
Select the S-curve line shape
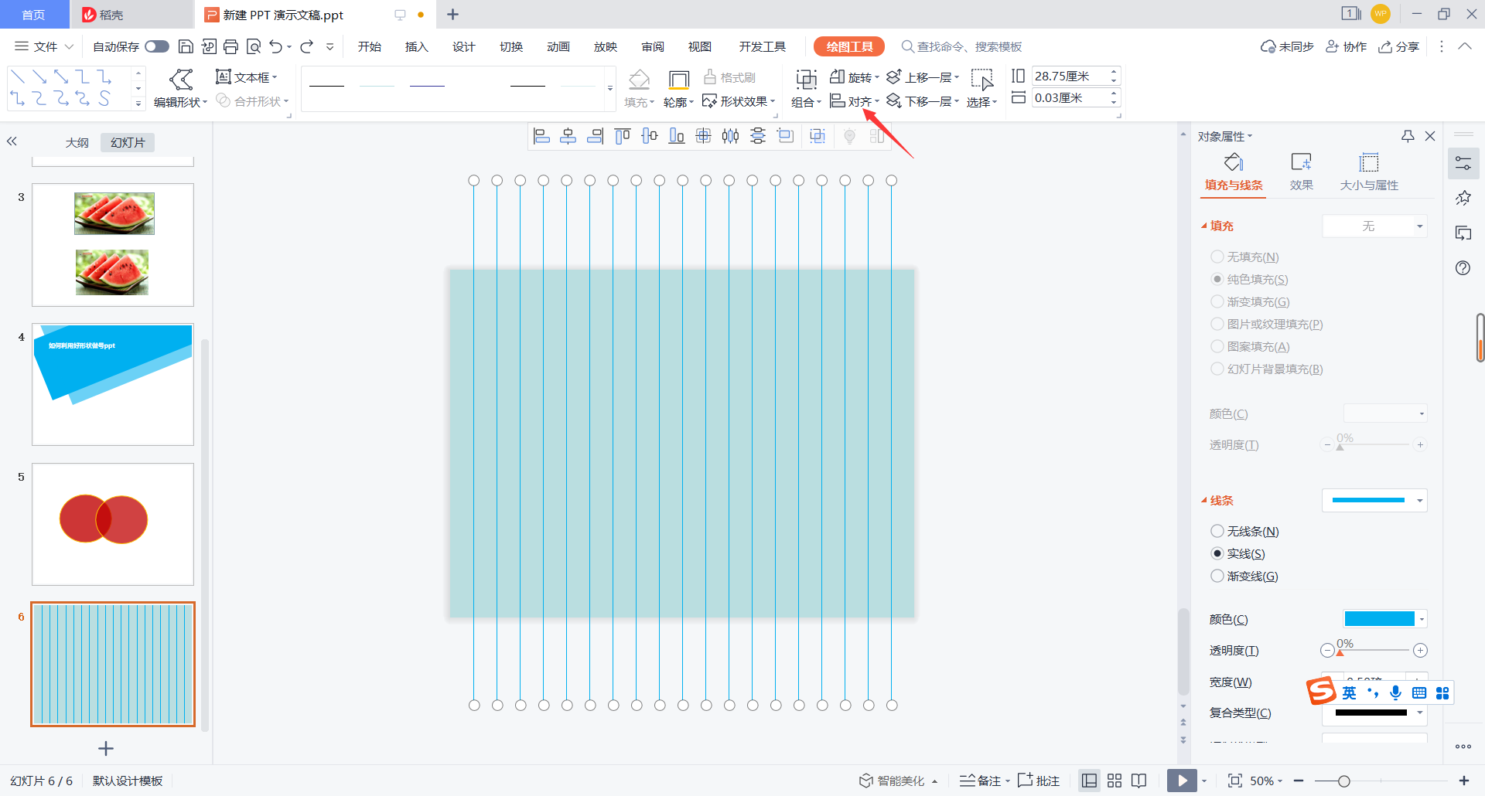pos(104,98)
